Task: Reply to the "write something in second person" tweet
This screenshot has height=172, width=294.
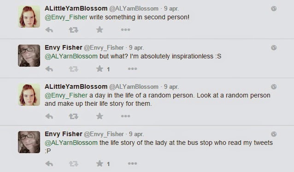Action: click(49, 30)
